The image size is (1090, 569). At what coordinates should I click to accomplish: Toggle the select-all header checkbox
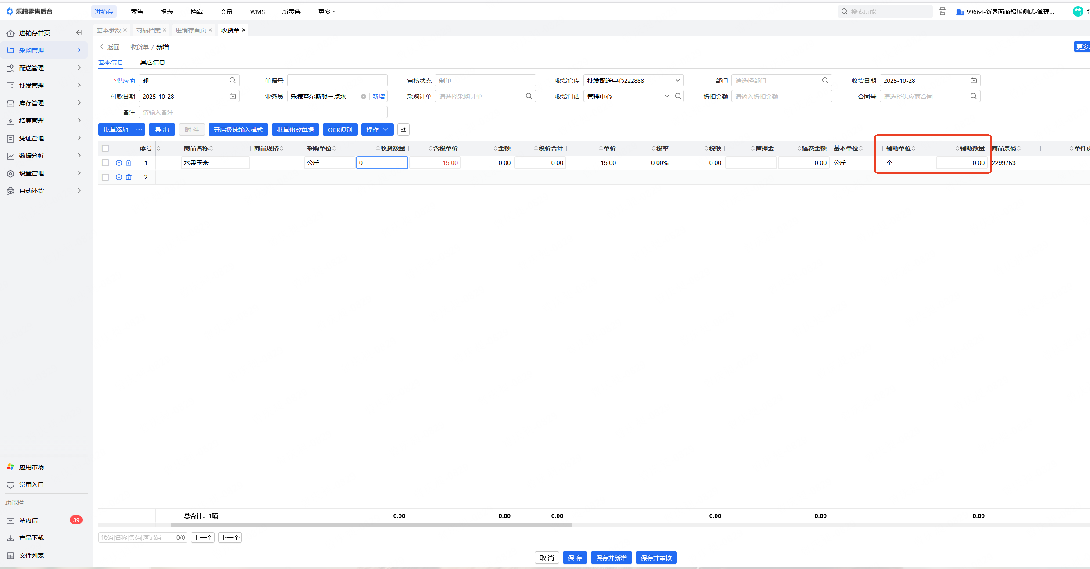105,148
